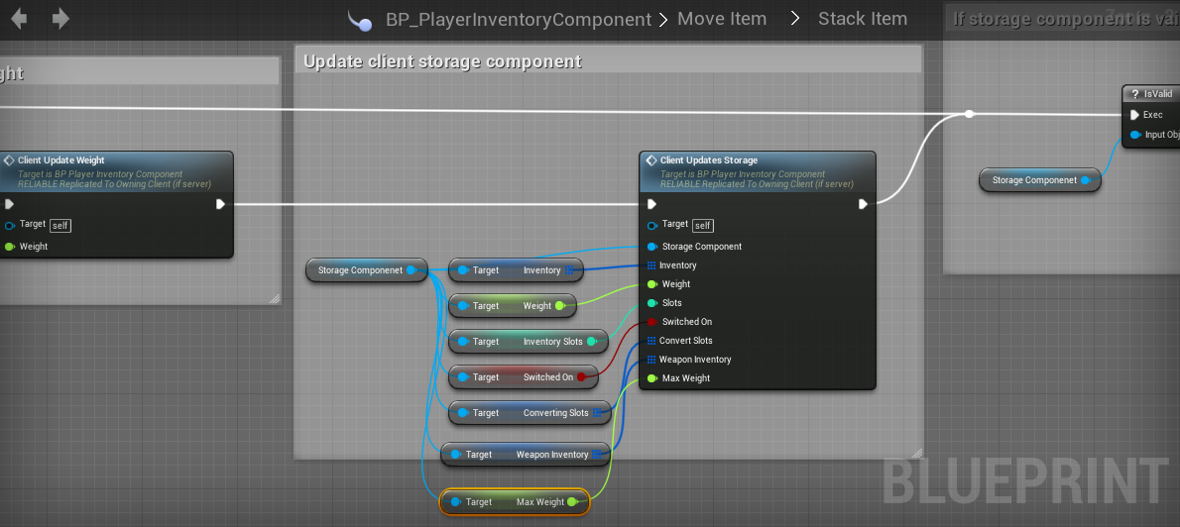This screenshot has width=1180, height=527.
Task: Click exec output pin of Client Update Weight
Action: (x=220, y=204)
